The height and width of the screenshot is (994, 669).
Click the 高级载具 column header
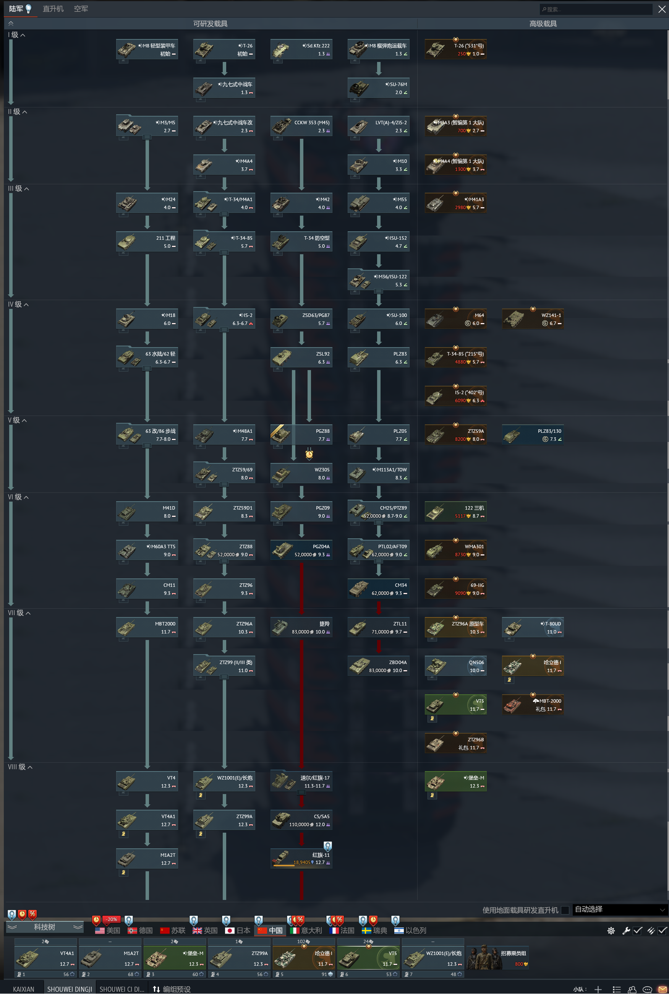tap(543, 23)
